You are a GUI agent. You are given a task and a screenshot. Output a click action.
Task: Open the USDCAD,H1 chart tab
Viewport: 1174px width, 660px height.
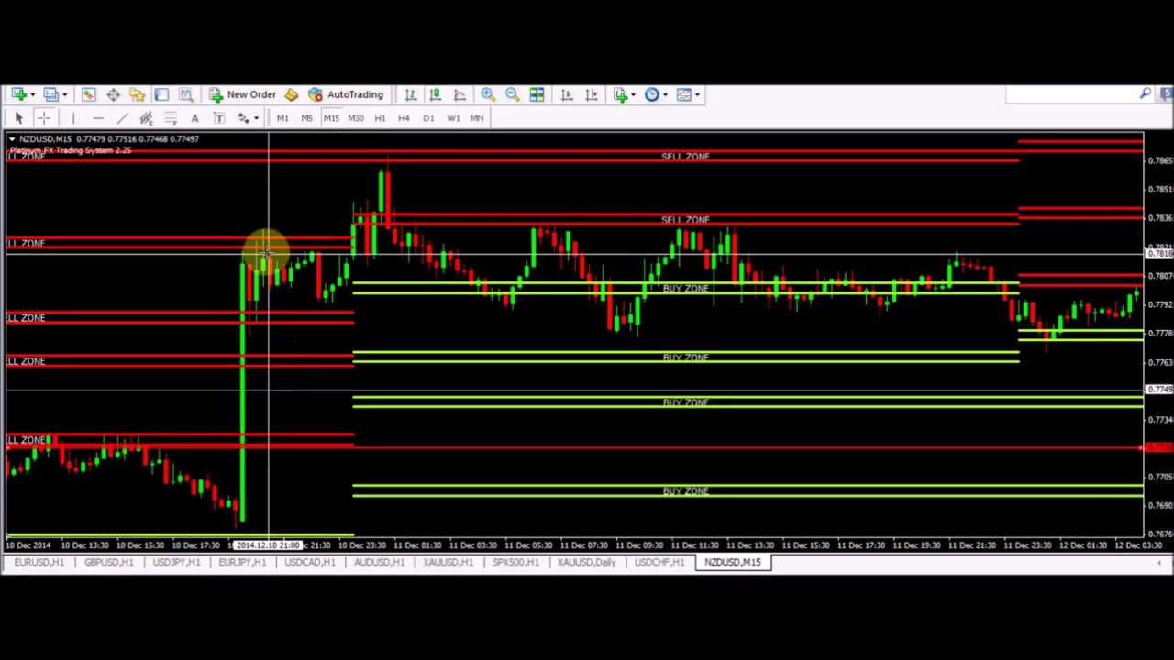[310, 562]
